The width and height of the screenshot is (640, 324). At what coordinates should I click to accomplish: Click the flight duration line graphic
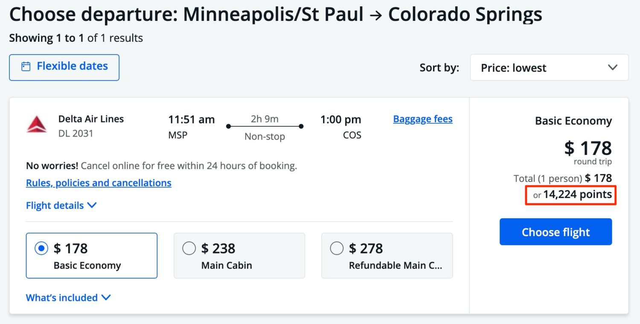265,126
